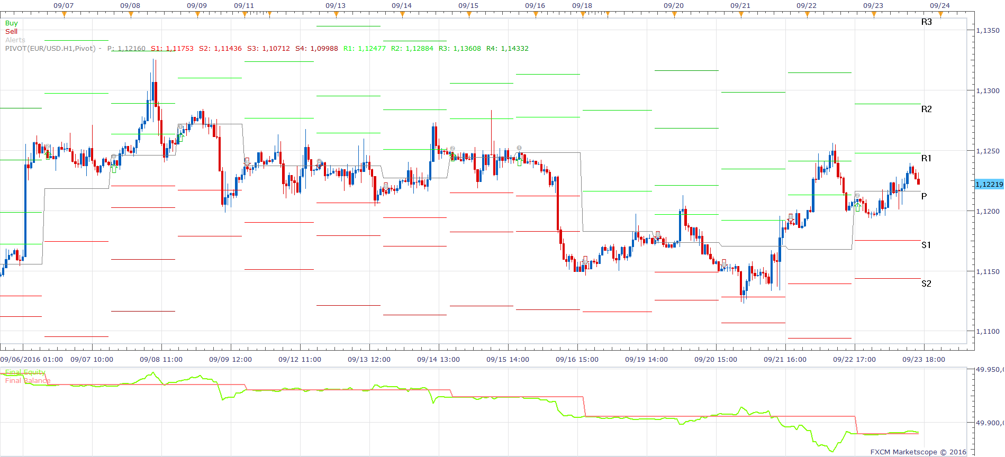Click the greyed Alerts legend label
This screenshot has height=457, width=1005.
point(15,40)
